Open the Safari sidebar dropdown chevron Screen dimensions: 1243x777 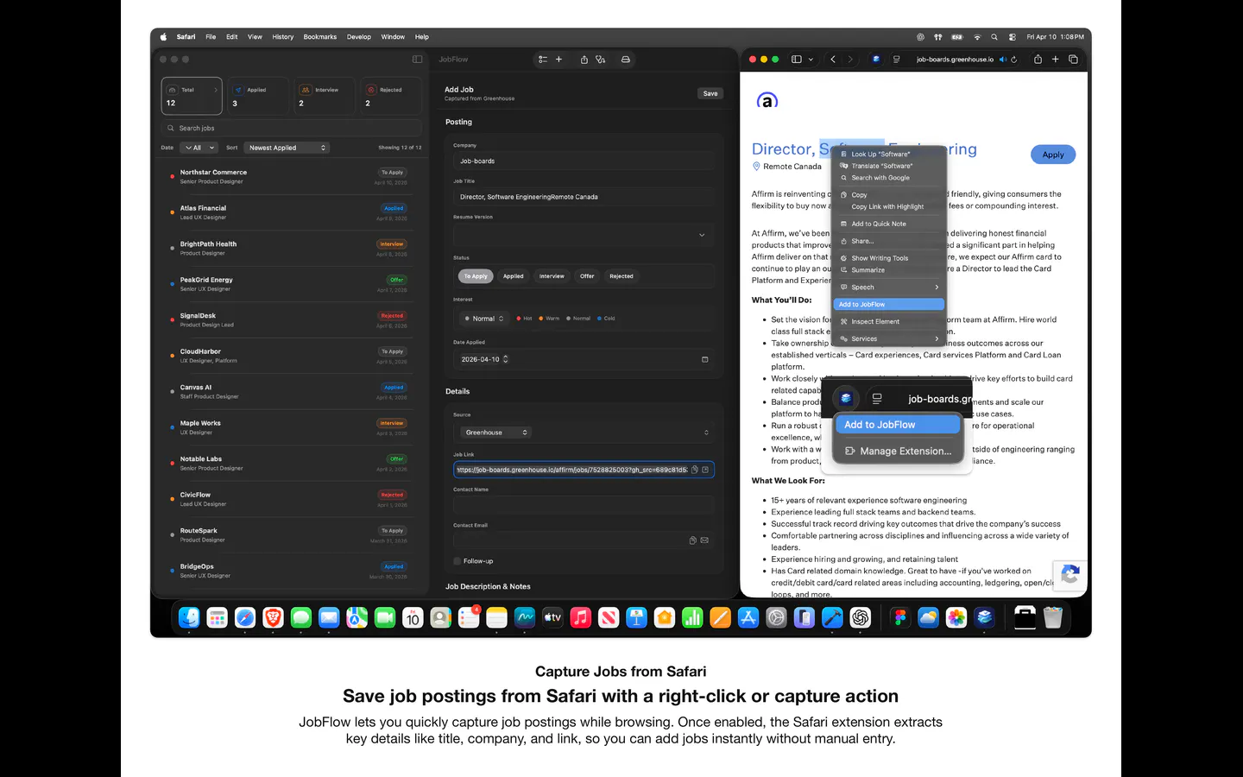click(x=811, y=60)
